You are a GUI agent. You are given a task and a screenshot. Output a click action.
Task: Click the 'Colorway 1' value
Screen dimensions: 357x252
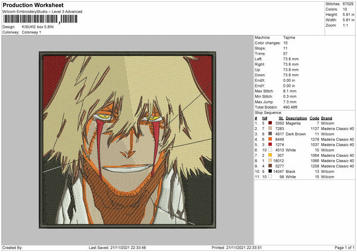pyautogui.click(x=32, y=32)
